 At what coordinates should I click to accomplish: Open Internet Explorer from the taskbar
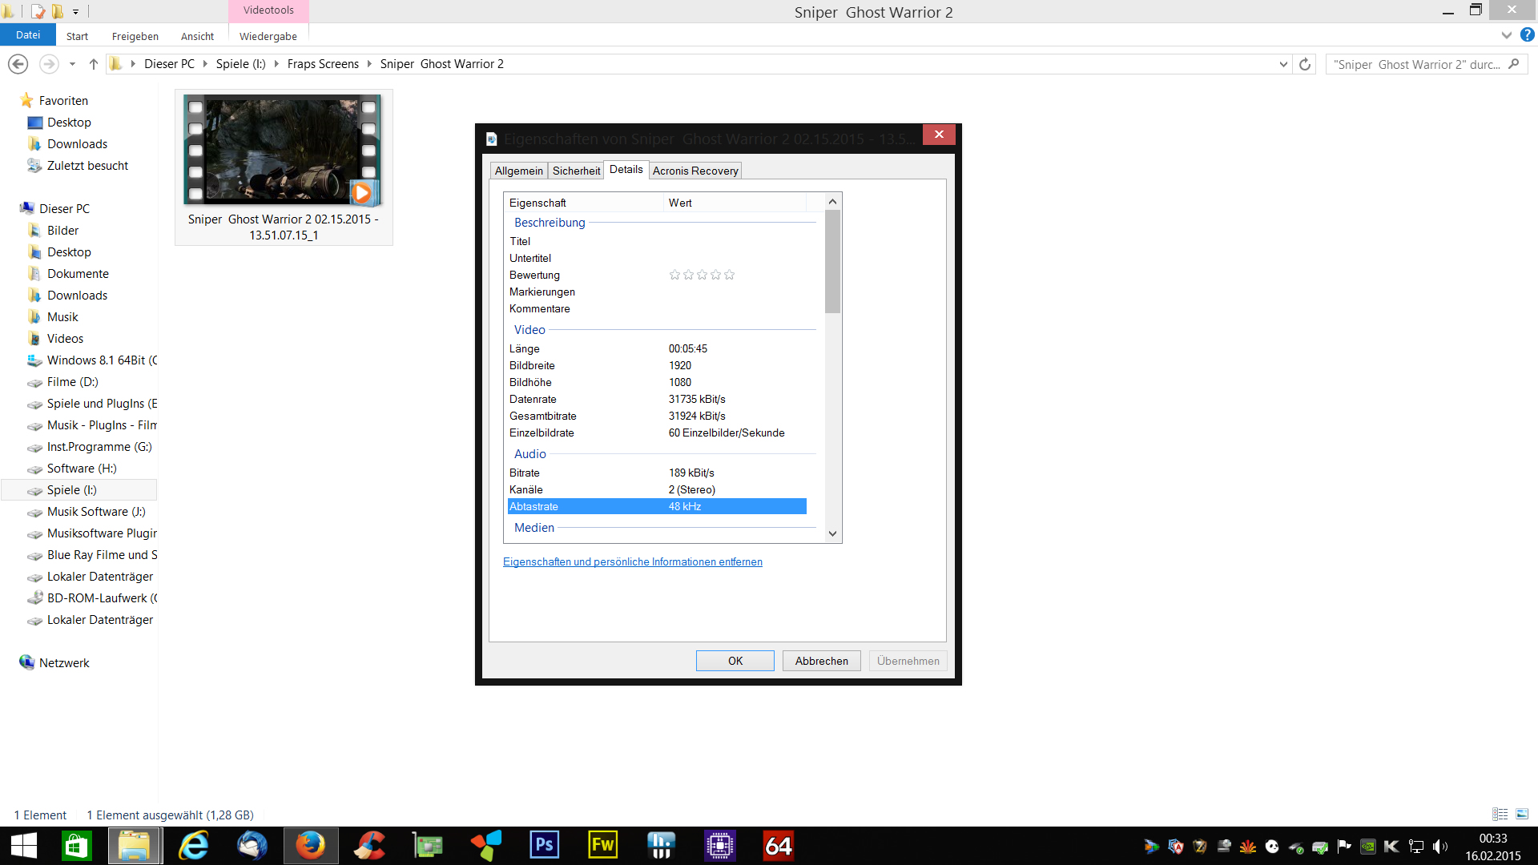[193, 845]
